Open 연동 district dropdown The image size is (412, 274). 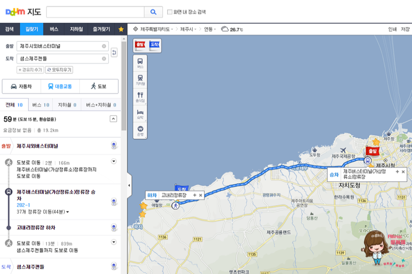coord(210,29)
